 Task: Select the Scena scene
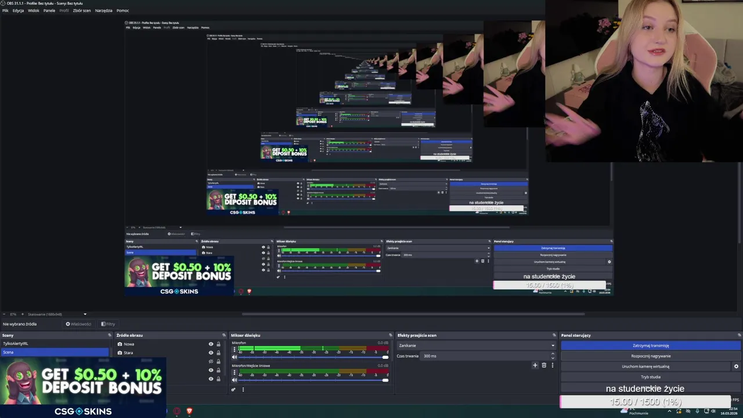(x=55, y=352)
